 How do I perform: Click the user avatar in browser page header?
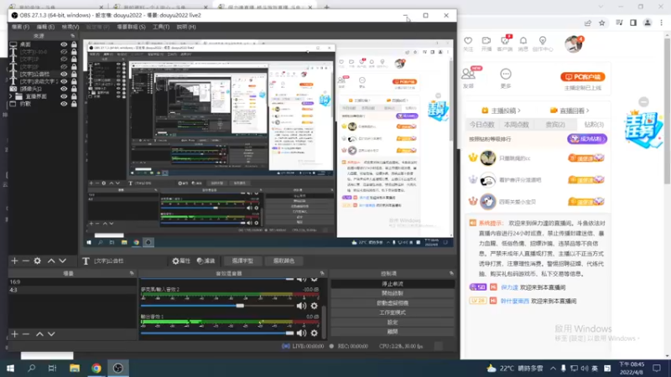pyautogui.click(x=574, y=44)
